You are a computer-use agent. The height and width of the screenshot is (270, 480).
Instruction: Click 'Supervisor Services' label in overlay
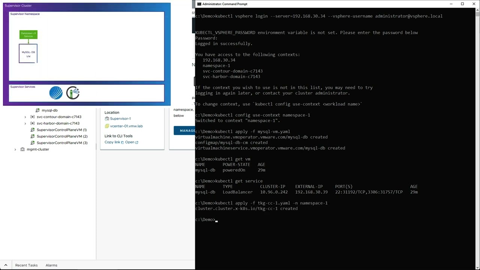coord(22,87)
